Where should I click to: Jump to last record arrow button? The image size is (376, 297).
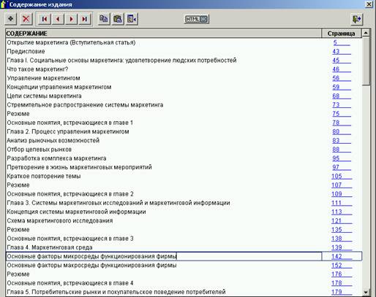(85, 19)
